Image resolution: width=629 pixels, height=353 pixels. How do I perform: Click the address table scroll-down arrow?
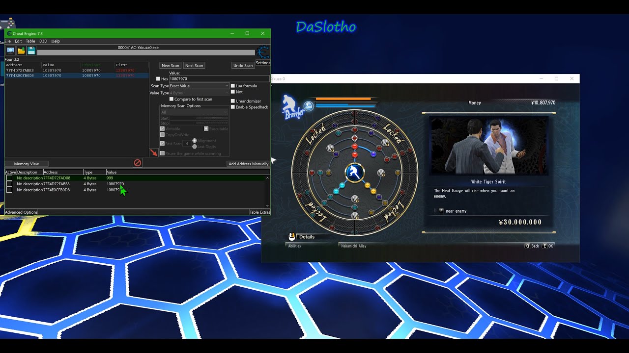tap(268, 206)
